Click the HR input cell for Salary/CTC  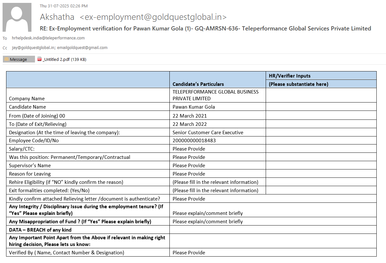click(x=321, y=149)
